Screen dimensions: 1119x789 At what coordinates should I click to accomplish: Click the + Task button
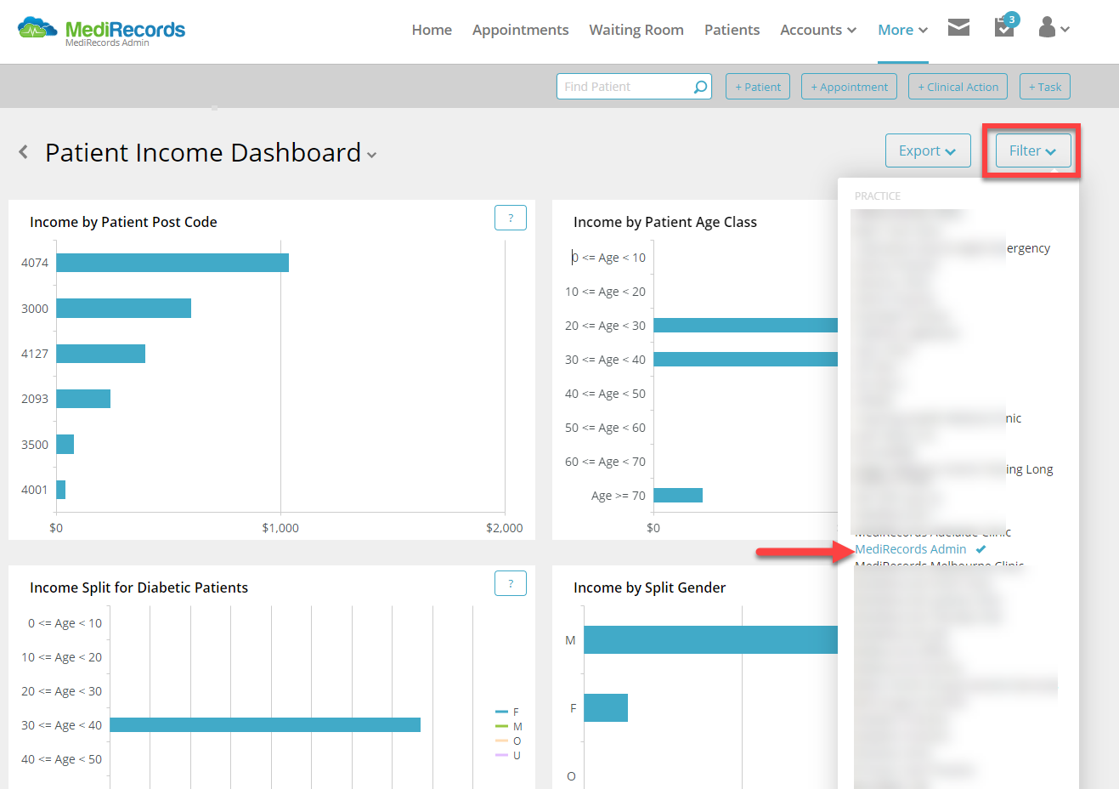coord(1045,87)
